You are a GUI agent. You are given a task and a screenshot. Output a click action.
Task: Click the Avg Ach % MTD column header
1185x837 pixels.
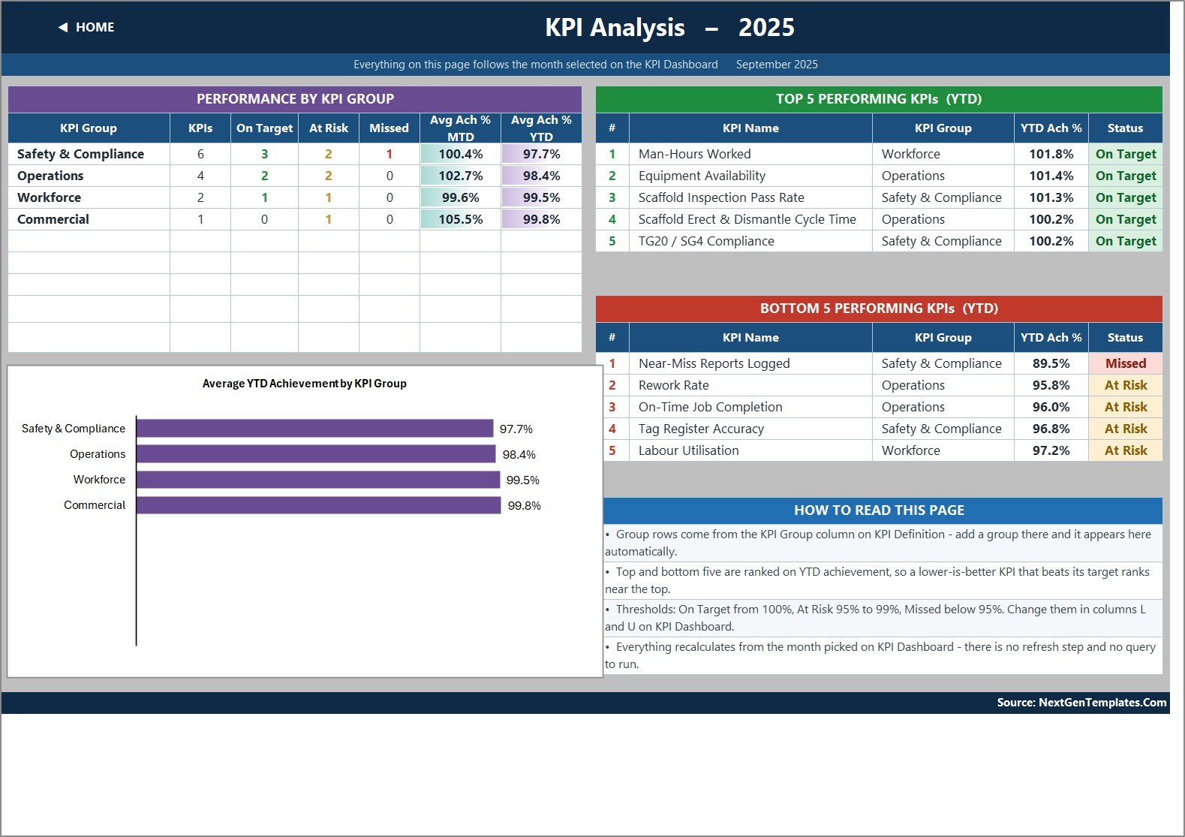point(460,128)
